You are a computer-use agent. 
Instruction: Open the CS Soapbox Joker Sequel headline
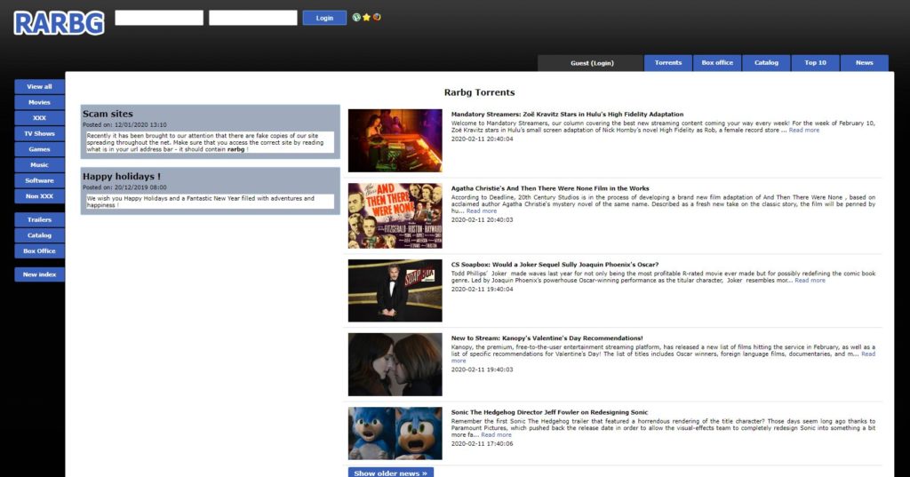tap(555, 265)
